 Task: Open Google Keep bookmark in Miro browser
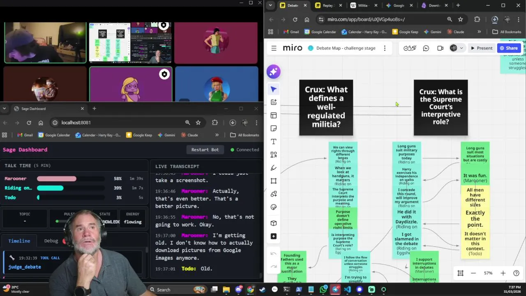point(405,32)
